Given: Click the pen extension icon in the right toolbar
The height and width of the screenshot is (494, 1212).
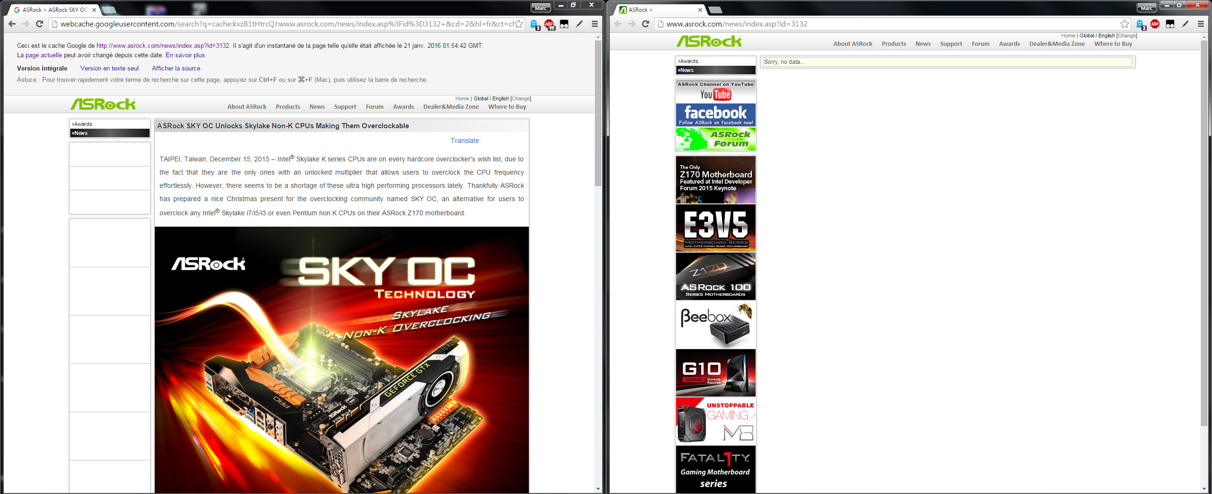Looking at the screenshot, I should pyautogui.click(x=1185, y=24).
